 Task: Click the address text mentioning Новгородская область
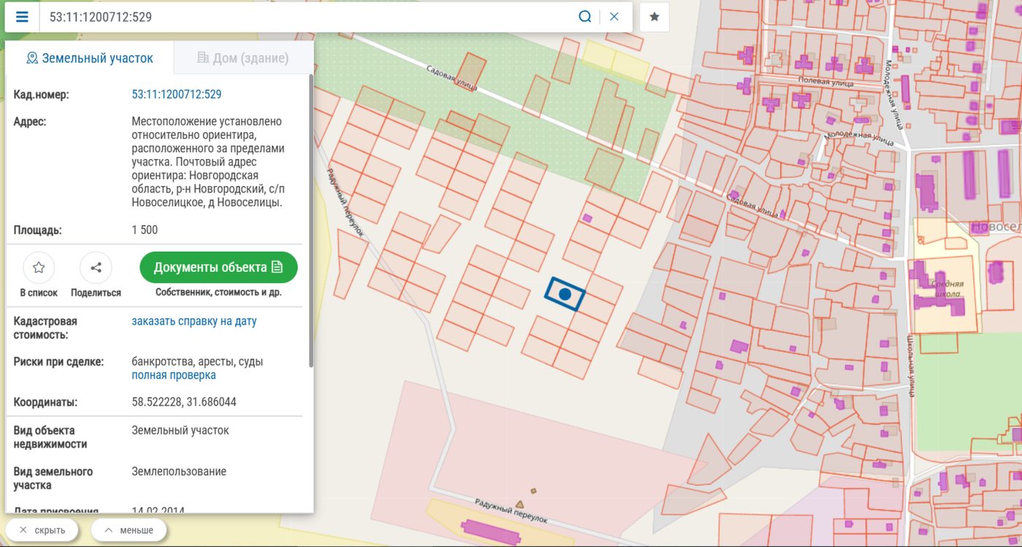coord(208,162)
